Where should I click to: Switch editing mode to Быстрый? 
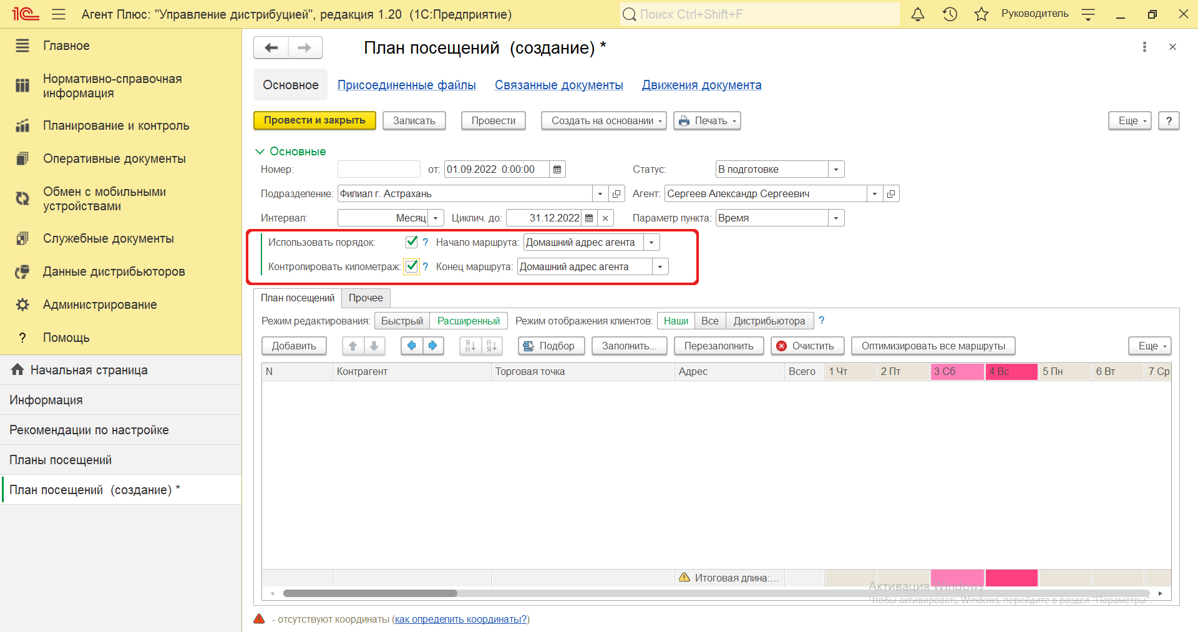click(402, 321)
